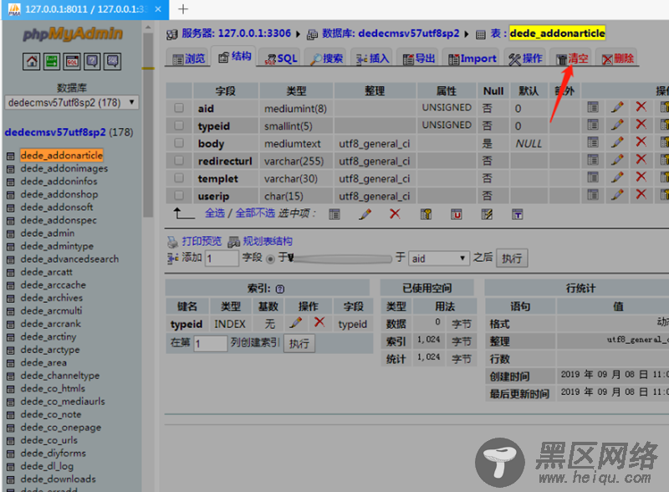Check the typeid field checkbox
The width and height of the screenshot is (669, 492).
[179, 126]
